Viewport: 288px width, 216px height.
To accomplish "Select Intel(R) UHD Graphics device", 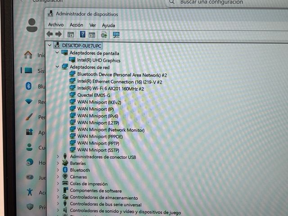I will coord(99,60).
